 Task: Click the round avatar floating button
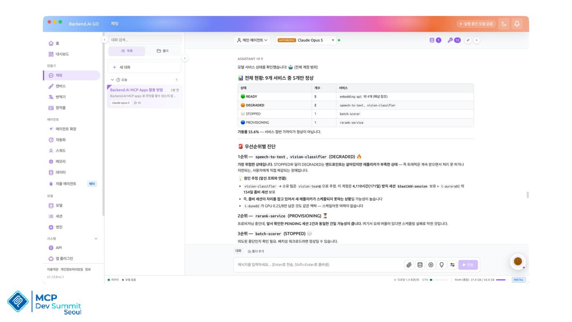click(x=518, y=261)
